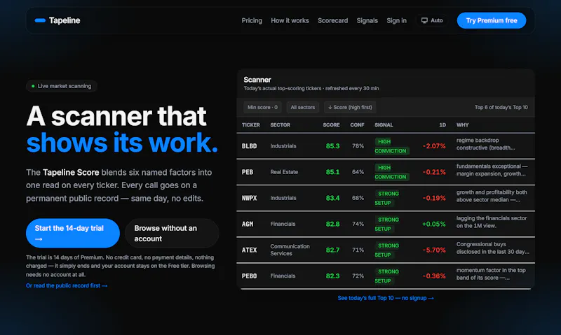Click the WHY column header
Viewport: 561px width, 335px height.
pyautogui.click(x=462, y=125)
